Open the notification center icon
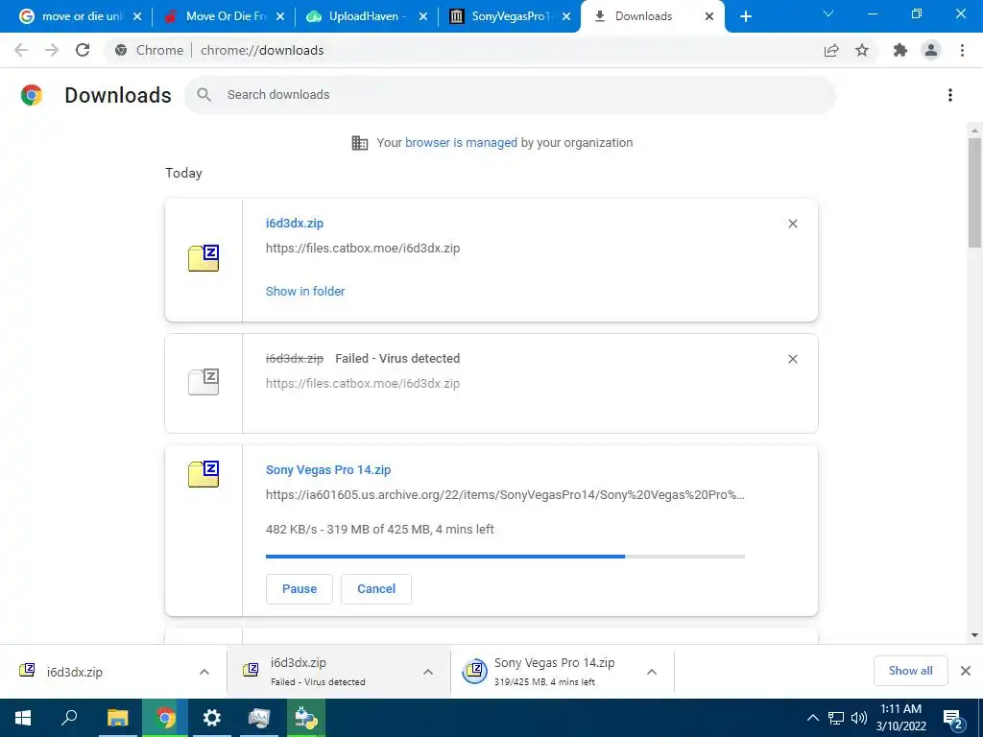Image resolution: width=983 pixels, height=737 pixels. click(x=953, y=719)
